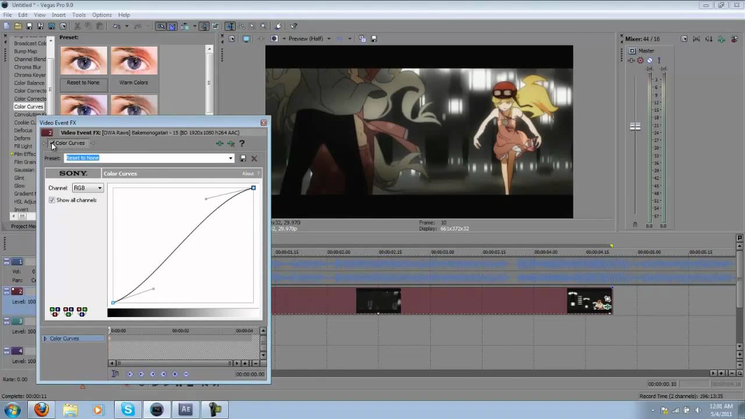Click the Open project folder icon
Screen dimensions: 745x419
[x=18, y=26]
